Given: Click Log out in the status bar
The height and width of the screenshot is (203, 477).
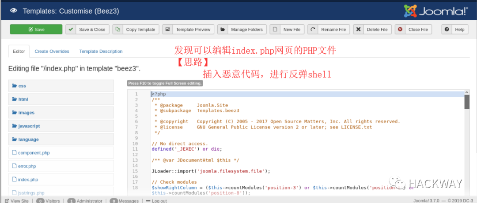Looking at the screenshot, I should coord(159,201).
